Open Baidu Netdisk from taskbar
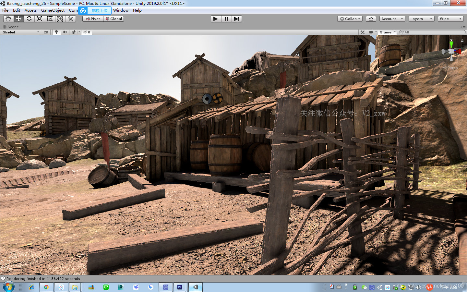Image resolution: width=467 pixels, height=292 pixels. pos(61,287)
